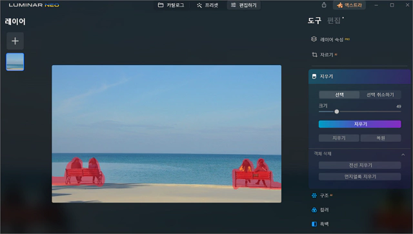Adjust the 크기 size slider handle

click(337, 112)
